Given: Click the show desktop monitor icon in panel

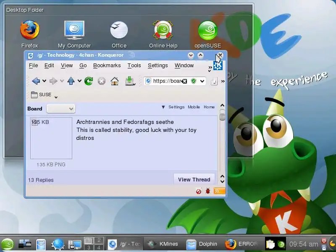Looking at the screenshot, I should 74,244.
